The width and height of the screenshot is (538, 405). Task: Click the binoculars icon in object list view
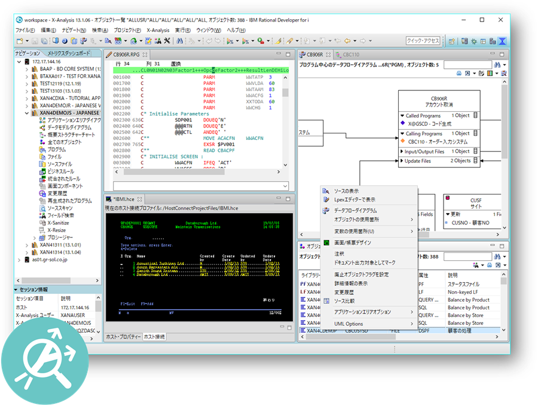tap(497, 256)
